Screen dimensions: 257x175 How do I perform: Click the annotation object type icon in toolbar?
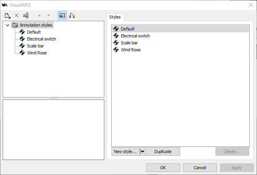click(x=72, y=15)
